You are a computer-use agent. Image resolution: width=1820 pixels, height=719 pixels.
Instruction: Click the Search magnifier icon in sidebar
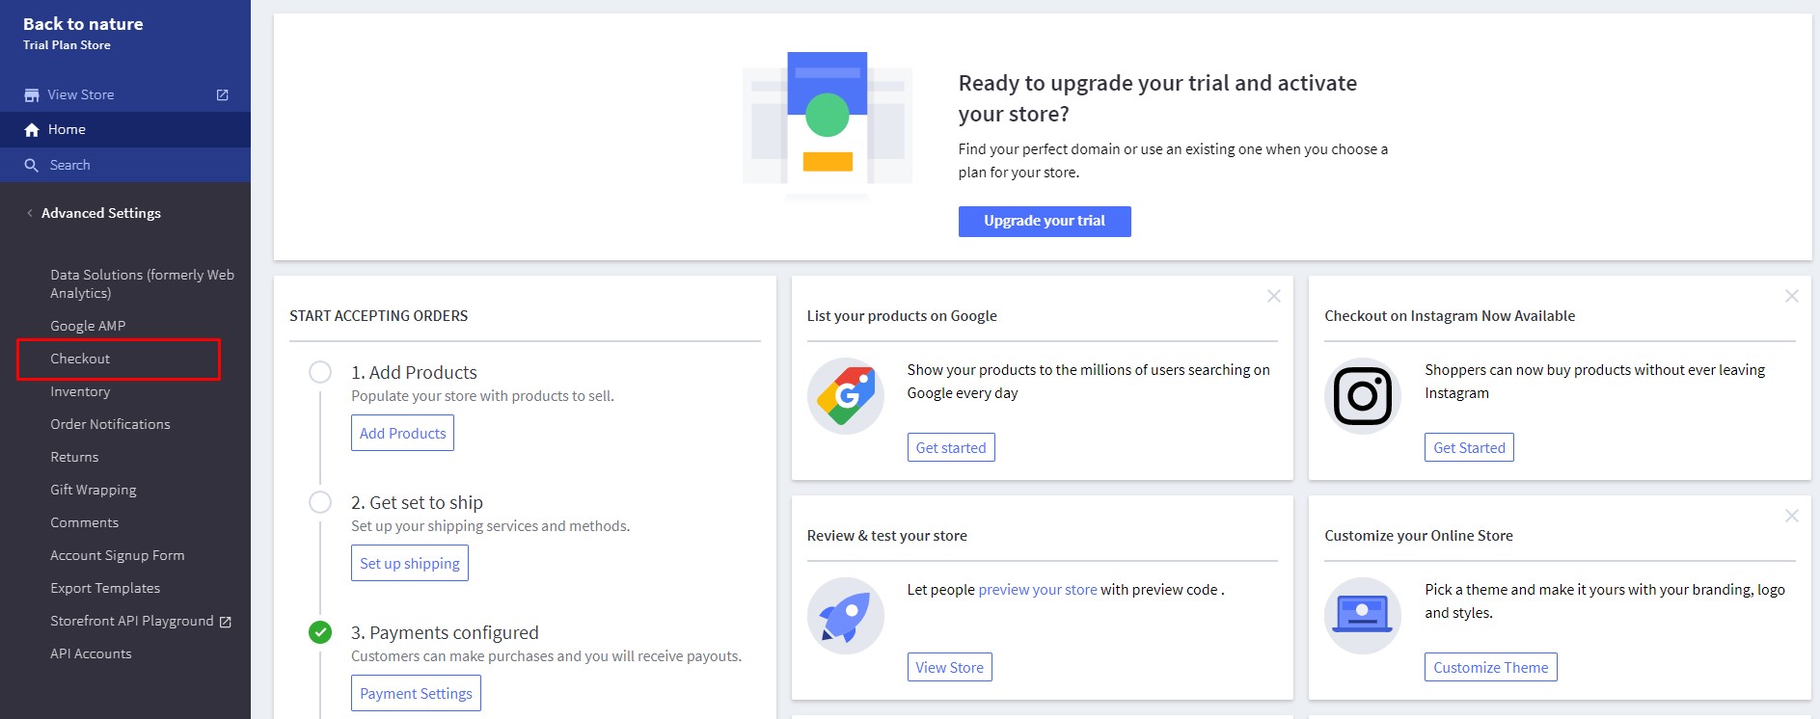[x=32, y=166]
